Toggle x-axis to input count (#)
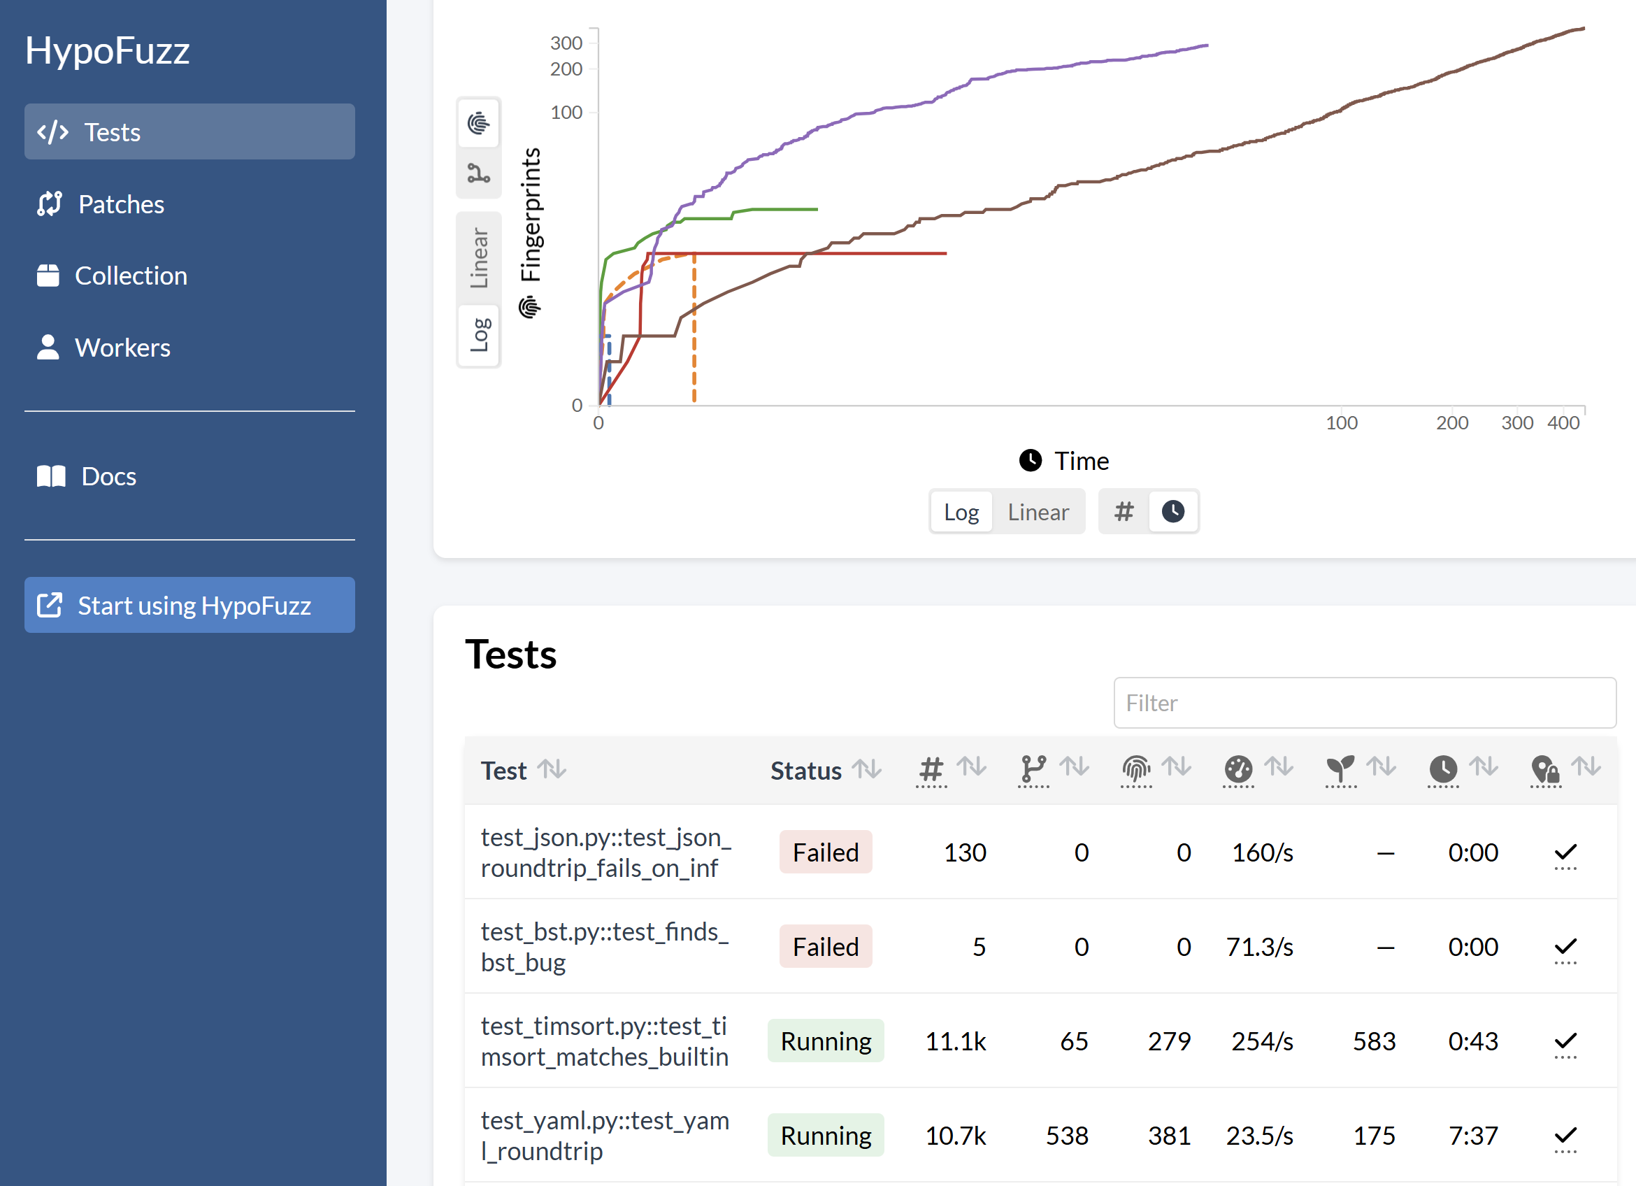The image size is (1636, 1186). (1123, 512)
